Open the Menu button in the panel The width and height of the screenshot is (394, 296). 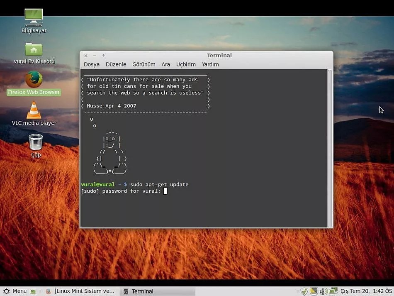15,291
